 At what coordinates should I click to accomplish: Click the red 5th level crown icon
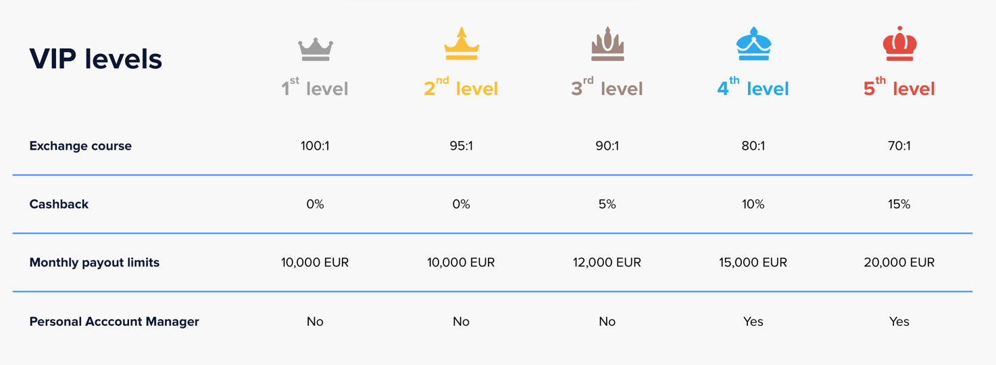899,44
